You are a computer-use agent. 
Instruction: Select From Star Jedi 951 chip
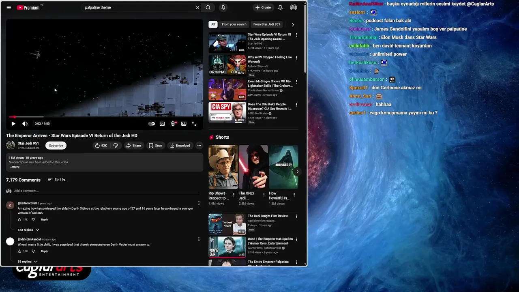click(x=267, y=24)
